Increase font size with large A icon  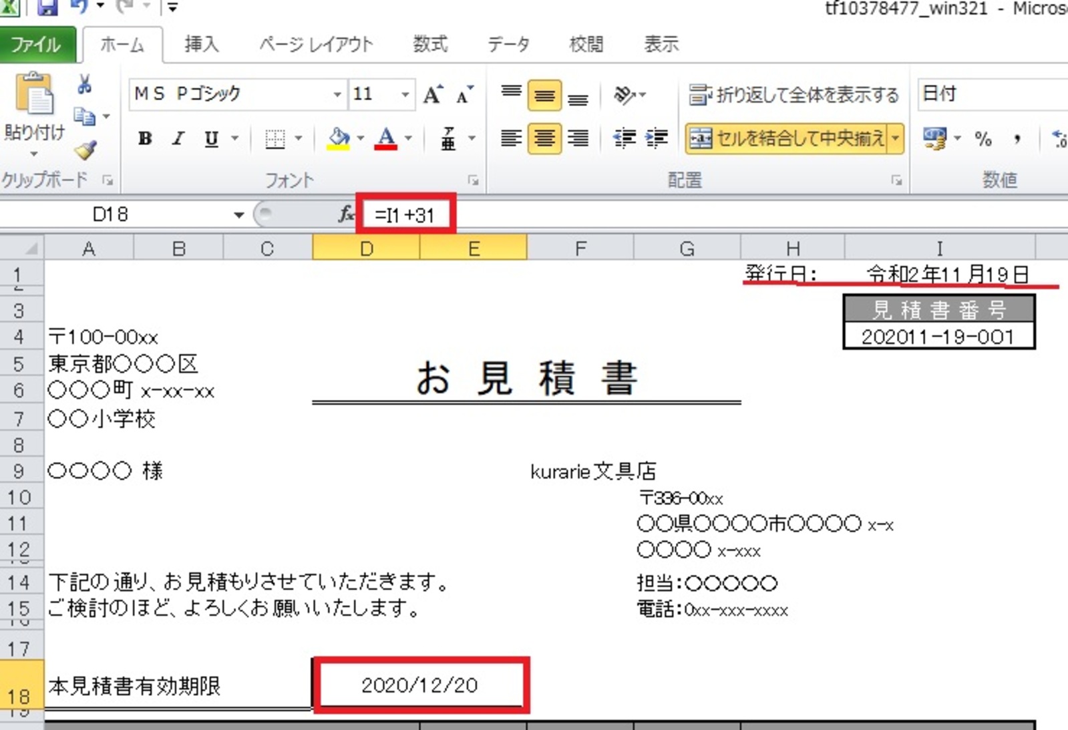tap(432, 95)
